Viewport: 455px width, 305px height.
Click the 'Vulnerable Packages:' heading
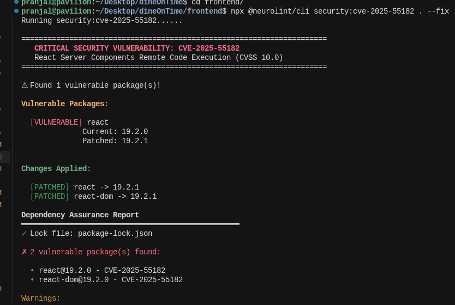point(65,103)
